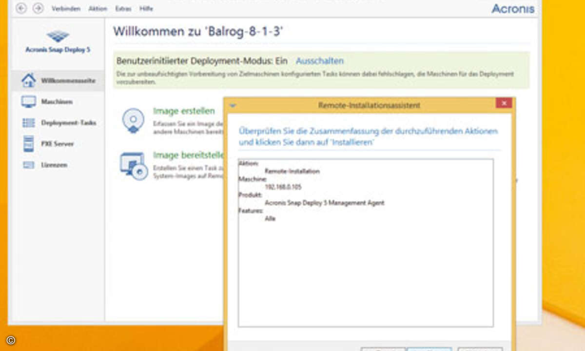The width and height of the screenshot is (585, 351).
Task: Select the 'Alle' features value
Action: (270, 218)
